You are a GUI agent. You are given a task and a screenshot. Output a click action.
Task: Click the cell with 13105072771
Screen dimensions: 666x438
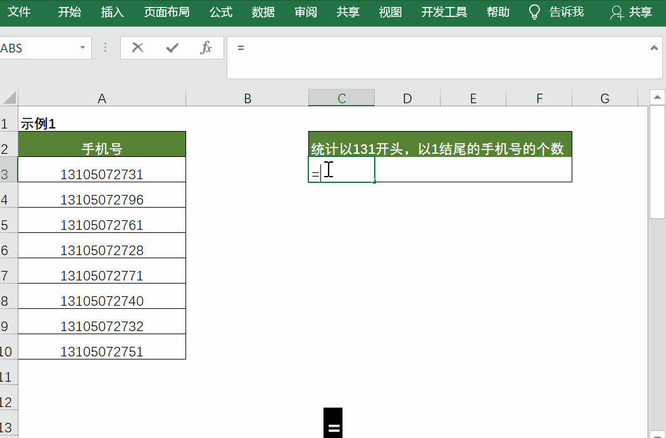point(102,271)
